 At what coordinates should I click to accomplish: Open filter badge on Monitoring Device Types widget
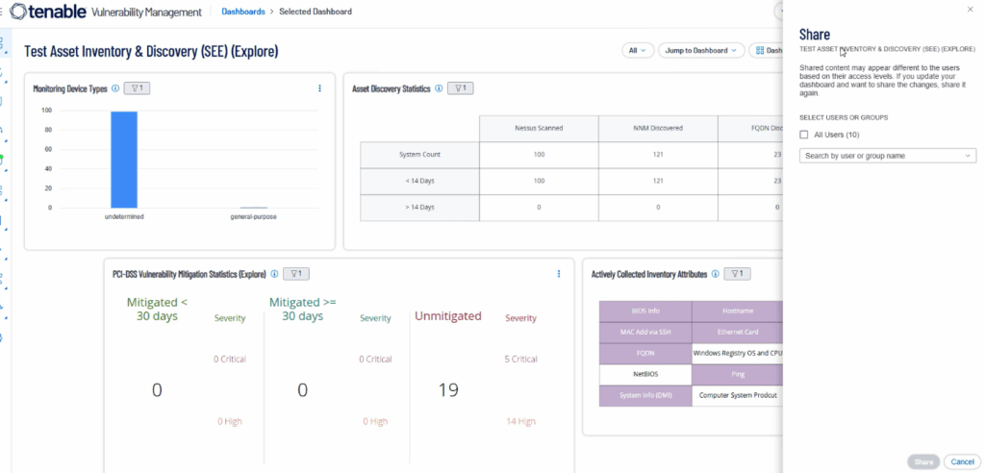[137, 88]
